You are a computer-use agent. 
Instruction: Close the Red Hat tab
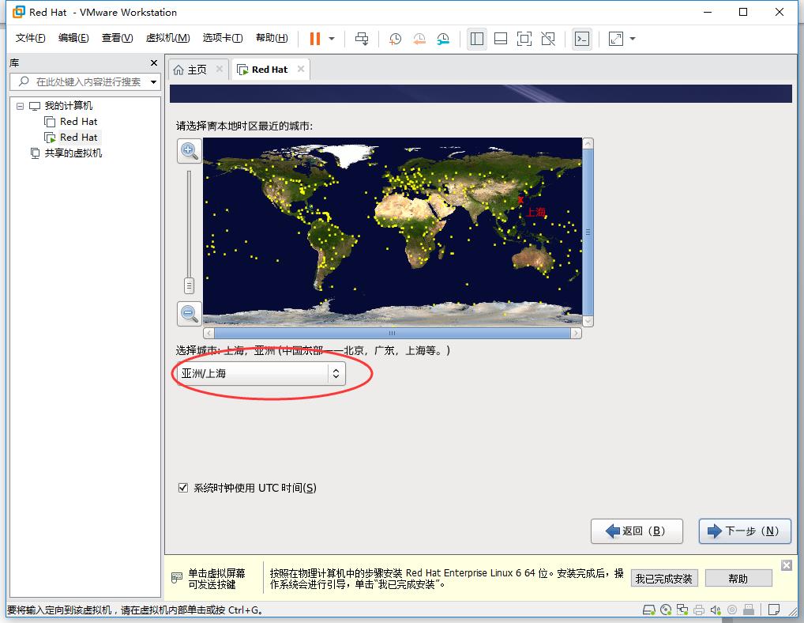tap(301, 69)
